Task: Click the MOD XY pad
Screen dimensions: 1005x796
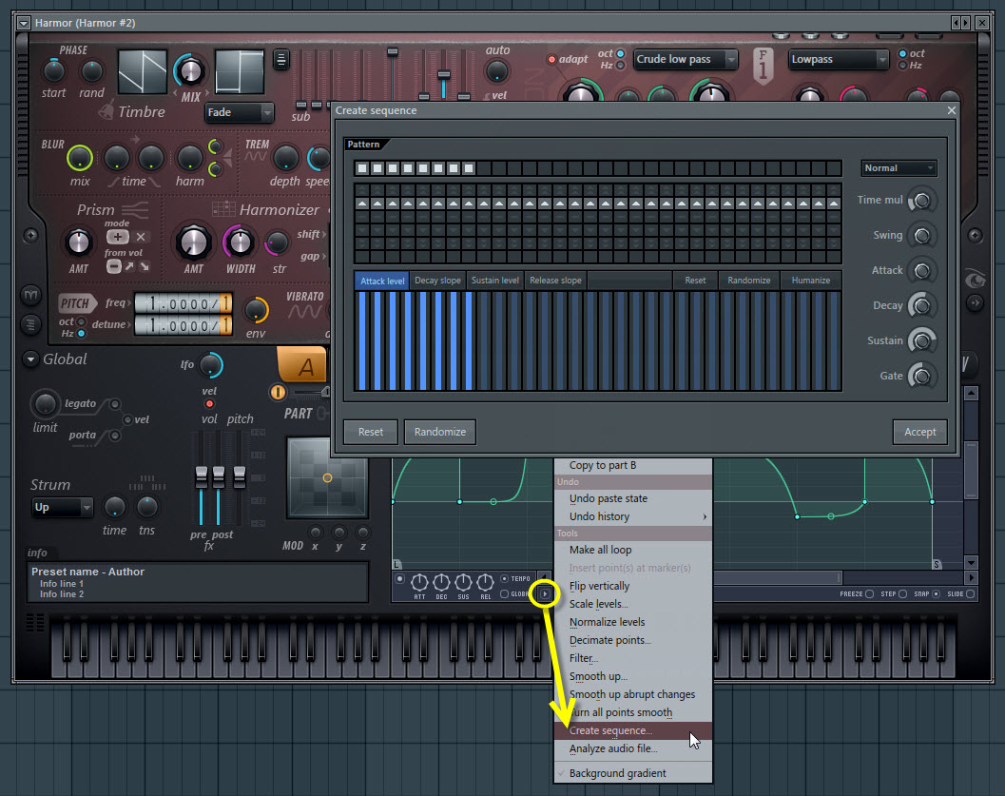Action: pyautogui.click(x=327, y=477)
